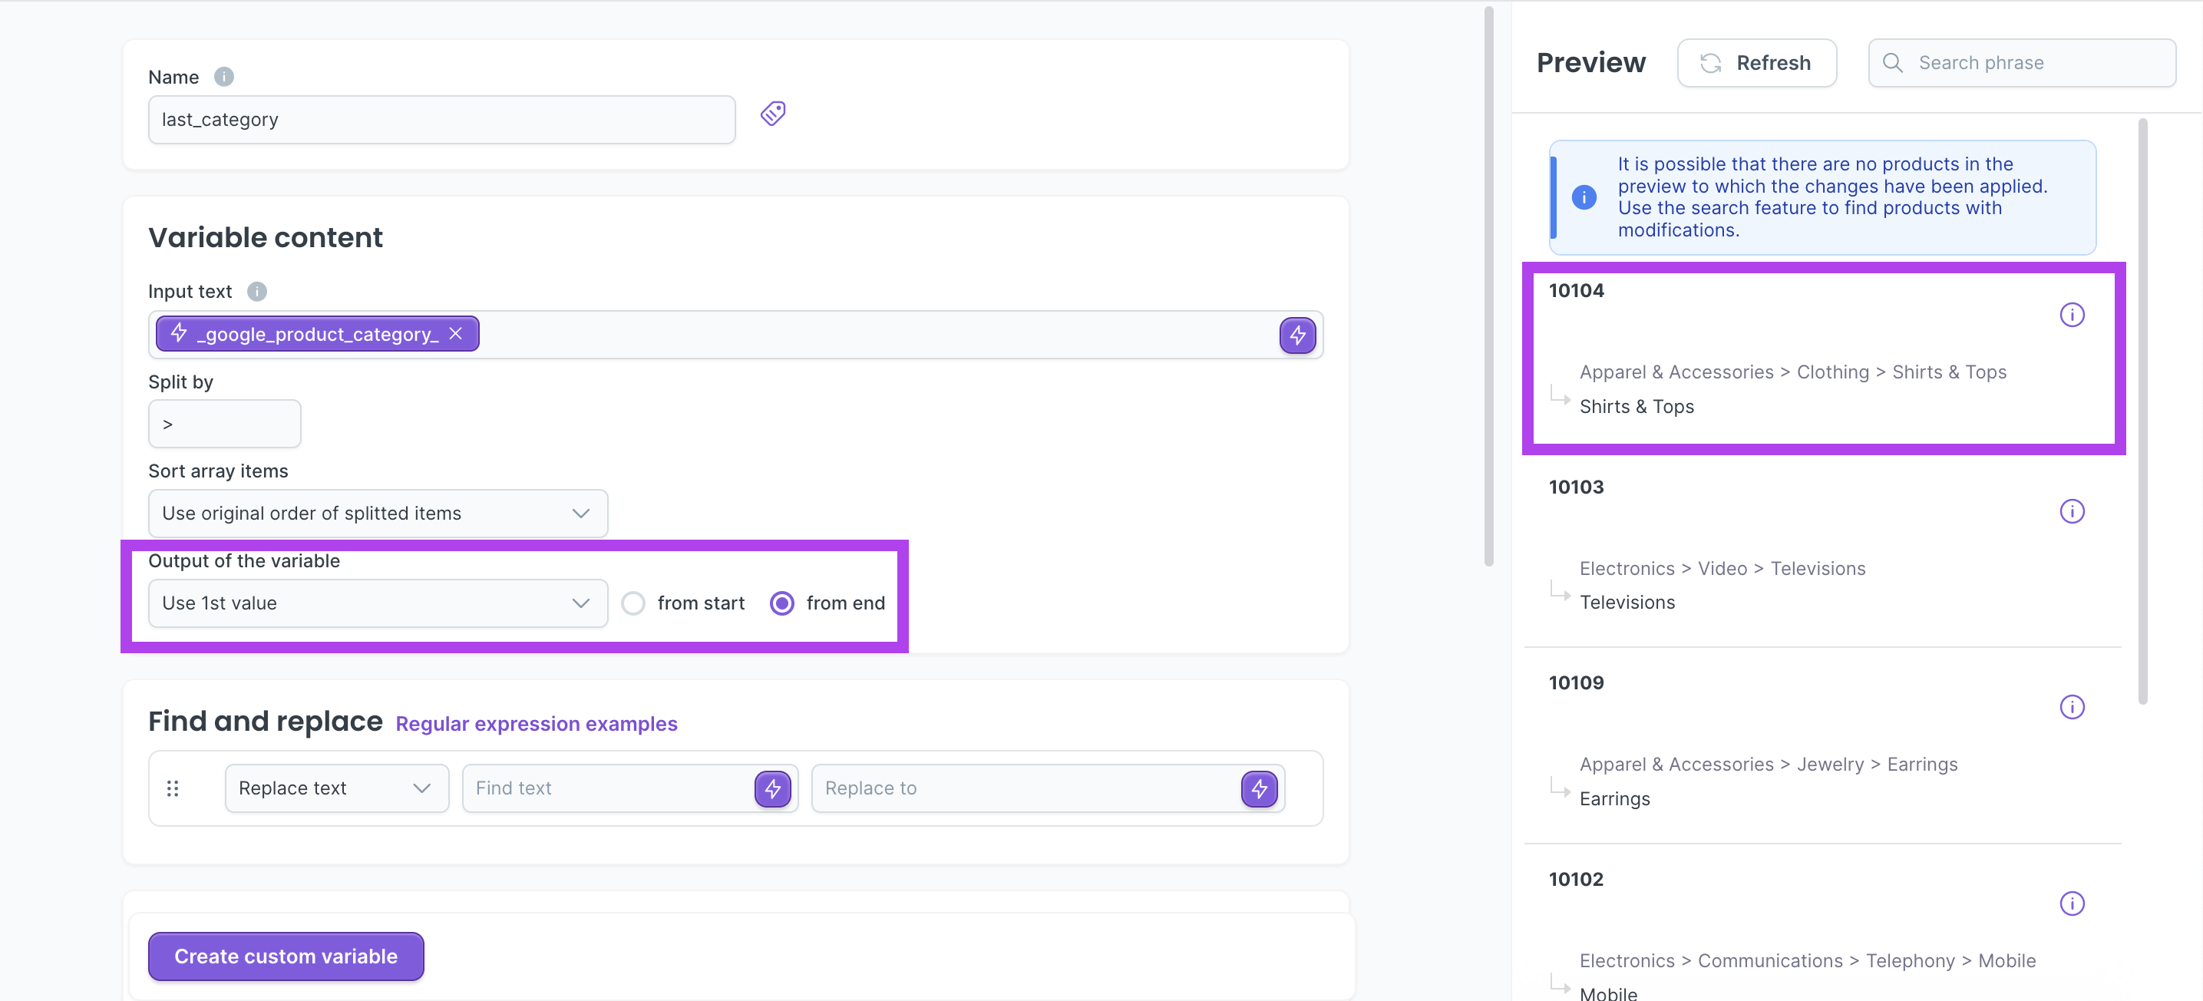Click the info icon beside Input text

pyautogui.click(x=256, y=292)
